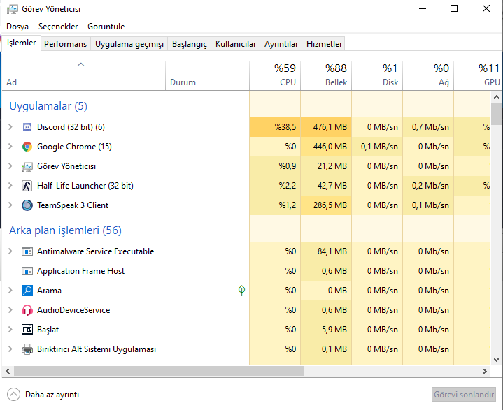Open the Dosya menu
The width and height of the screenshot is (503, 410).
click(x=17, y=27)
